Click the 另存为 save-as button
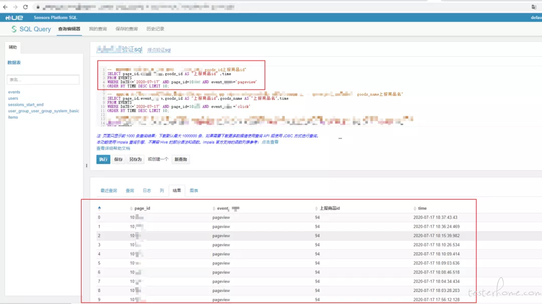This screenshot has height=304, width=542. coord(135,159)
